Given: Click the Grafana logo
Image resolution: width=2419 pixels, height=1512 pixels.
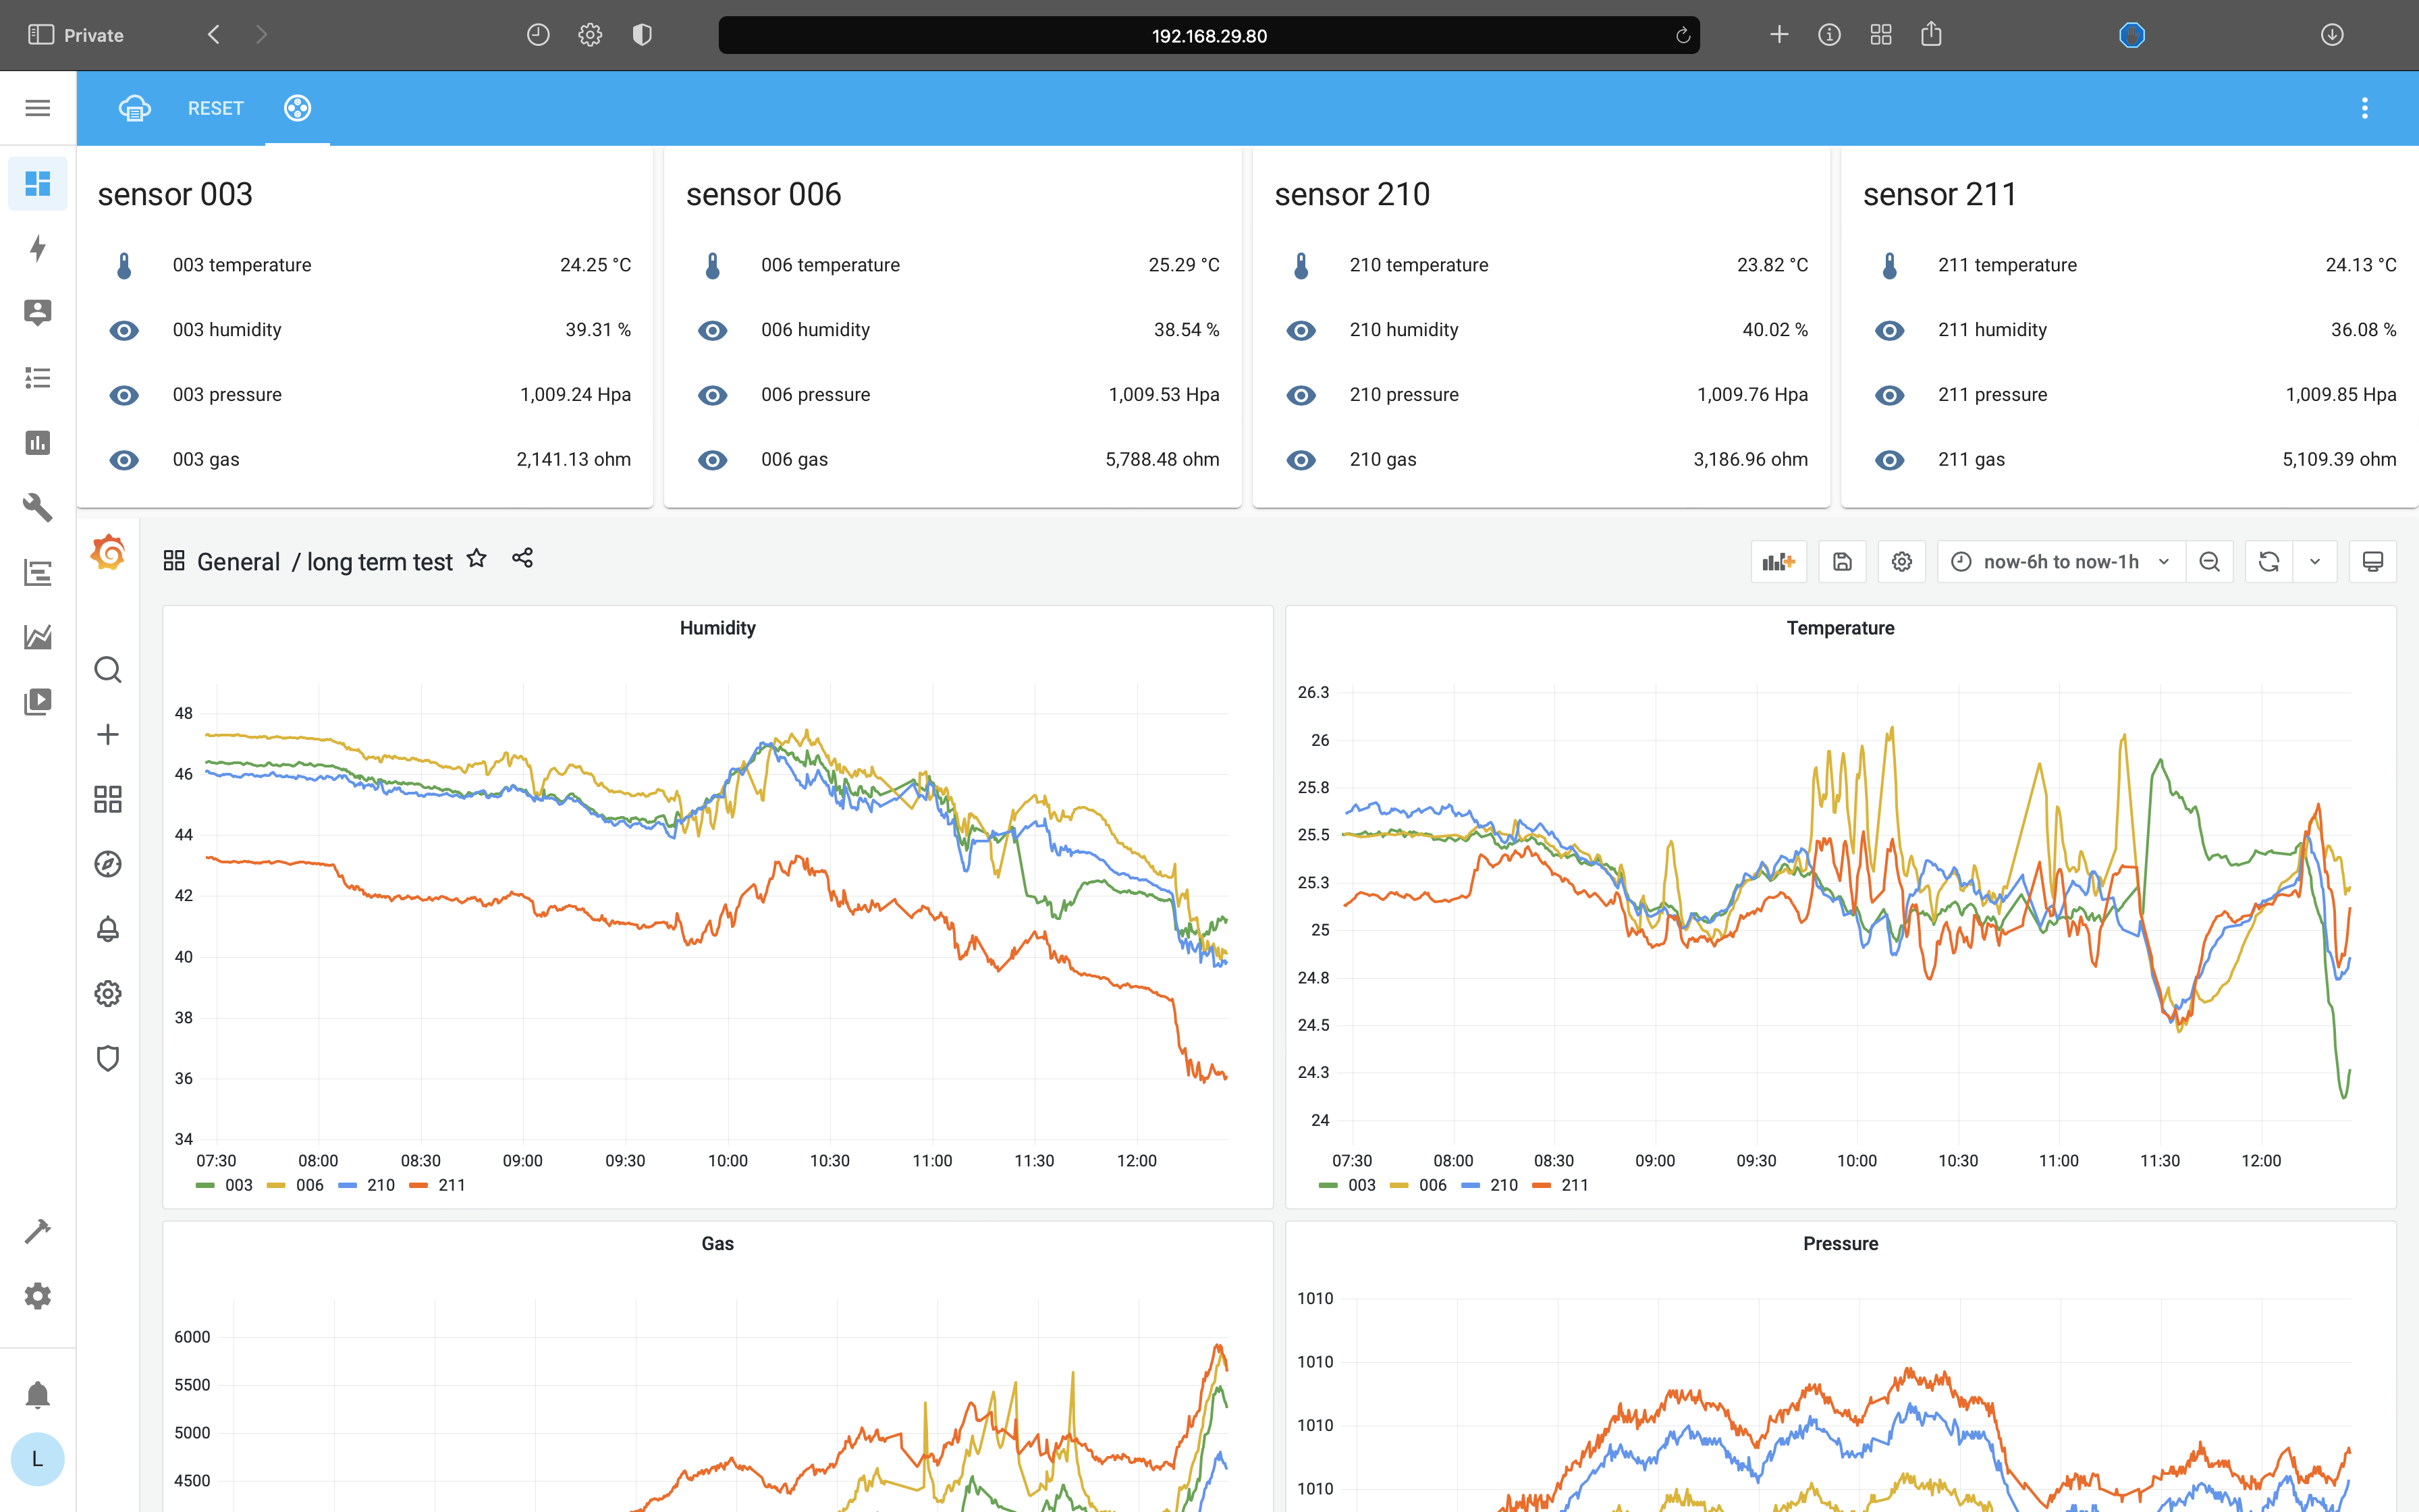Looking at the screenshot, I should point(108,553).
